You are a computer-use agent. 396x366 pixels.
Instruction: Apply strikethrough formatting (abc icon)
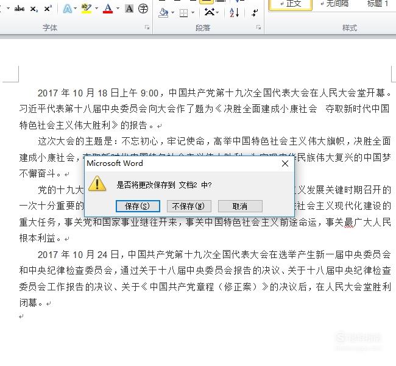tap(19, 9)
